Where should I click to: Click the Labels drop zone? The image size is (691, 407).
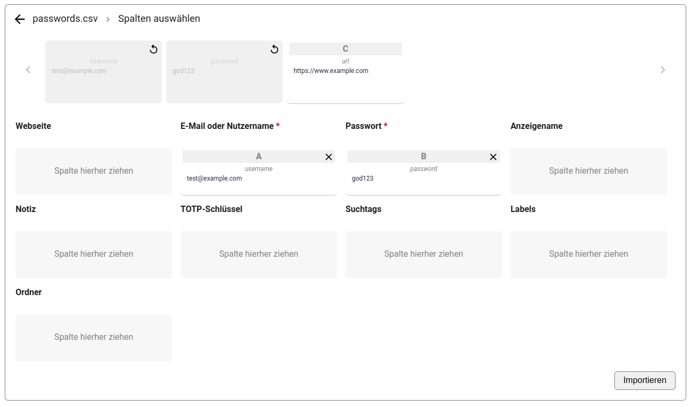pyautogui.click(x=588, y=254)
